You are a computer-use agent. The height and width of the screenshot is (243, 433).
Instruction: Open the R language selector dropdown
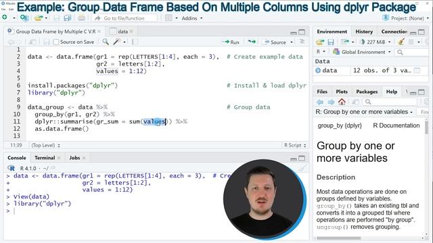(321, 51)
